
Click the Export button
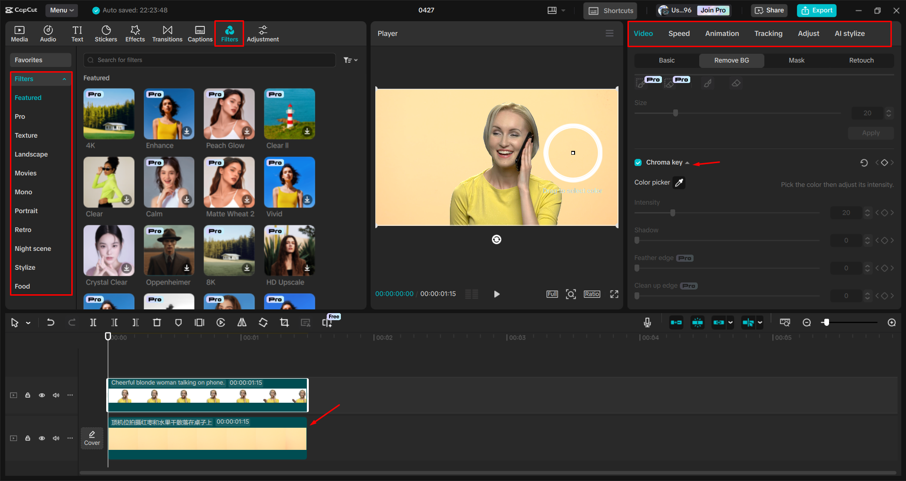[x=816, y=10]
